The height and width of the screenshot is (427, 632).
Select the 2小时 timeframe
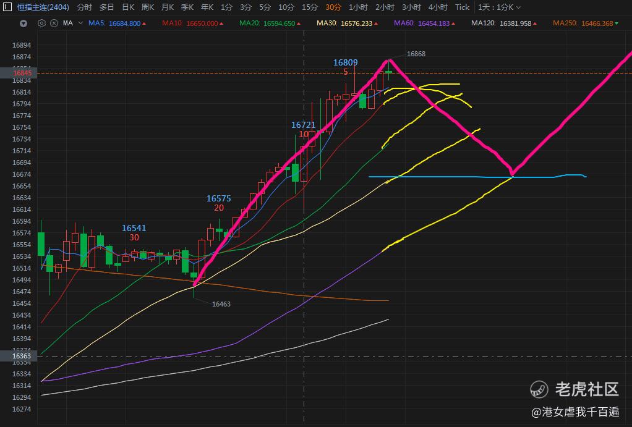(x=385, y=7)
